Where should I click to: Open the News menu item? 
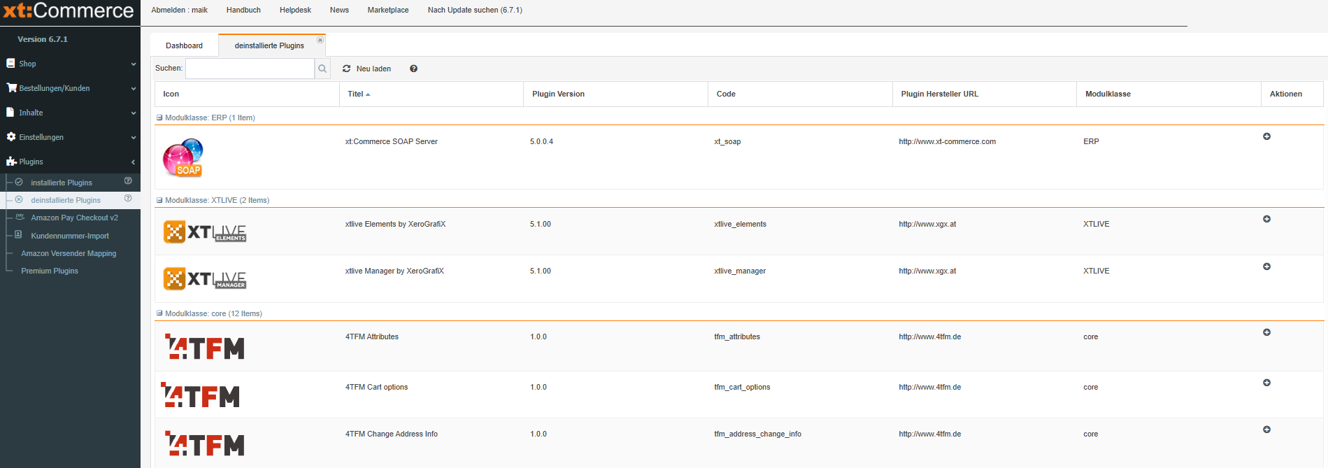click(x=339, y=10)
